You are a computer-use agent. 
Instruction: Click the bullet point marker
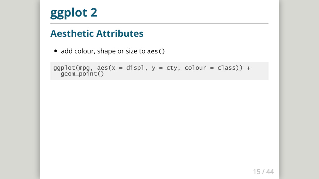pyautogui.click(x=56, y=51)
